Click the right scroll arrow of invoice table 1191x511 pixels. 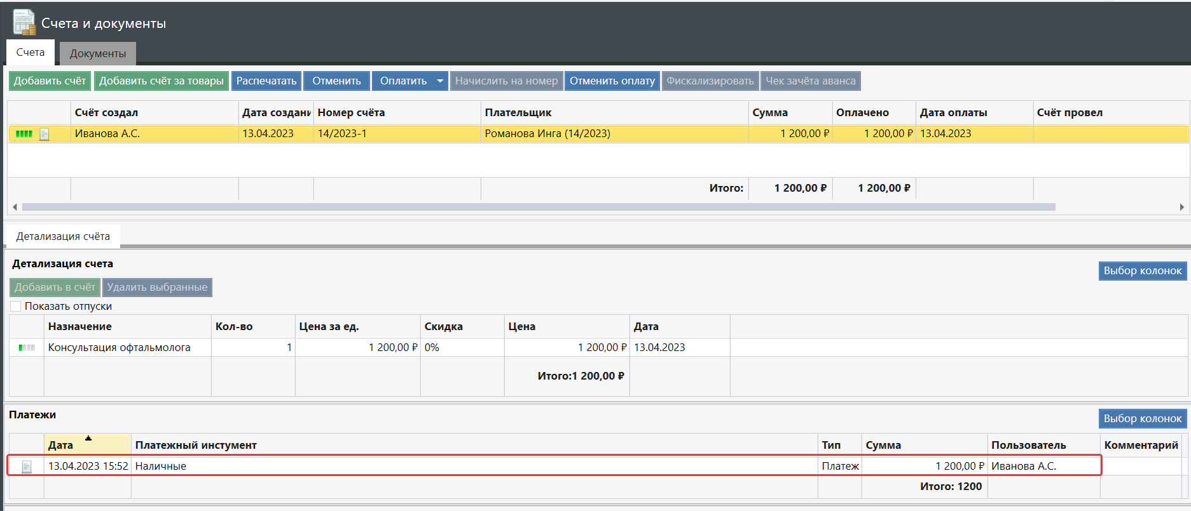point(1181,207)
